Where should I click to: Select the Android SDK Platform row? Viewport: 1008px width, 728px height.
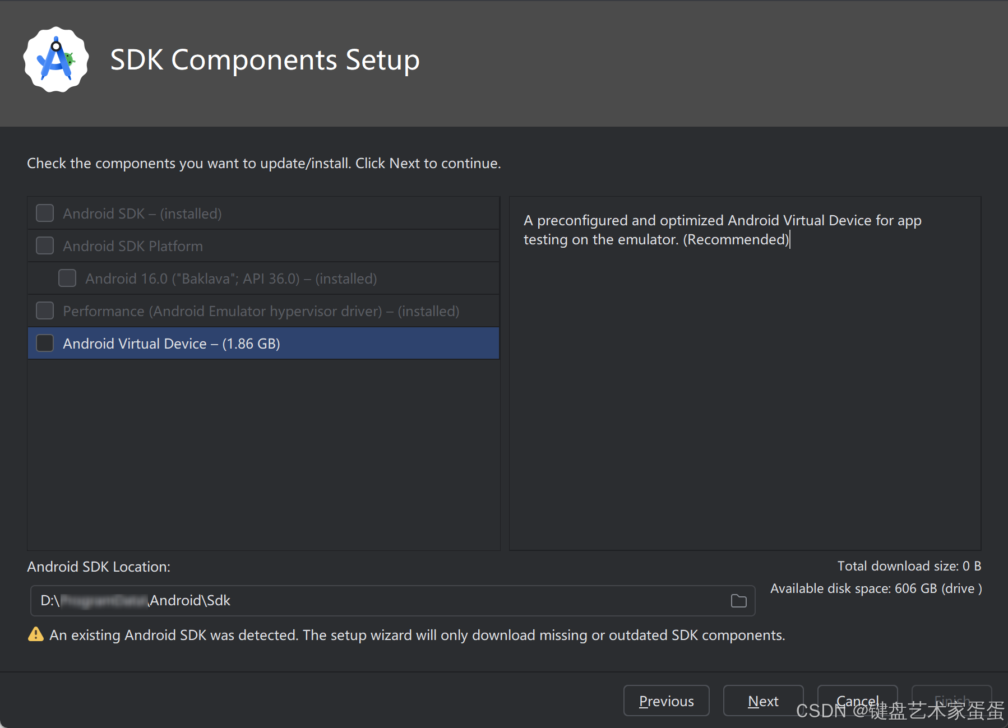[263, 245]
